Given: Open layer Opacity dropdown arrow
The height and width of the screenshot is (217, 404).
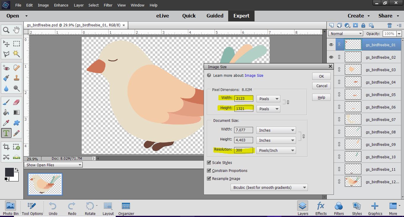Looking at the screenshot, I should (x=399, y=34).
